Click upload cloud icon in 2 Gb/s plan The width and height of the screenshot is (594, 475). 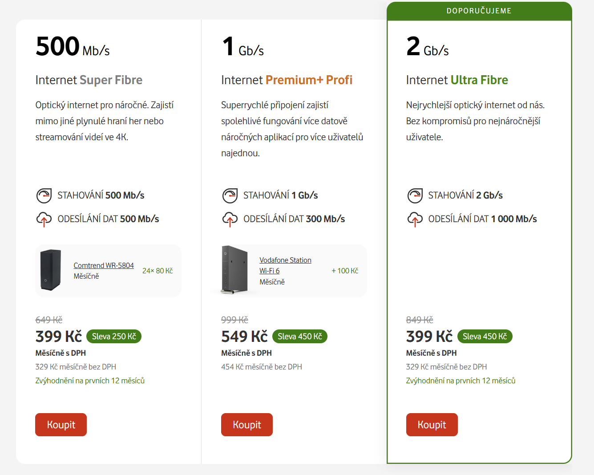click(x=415, y=219)
